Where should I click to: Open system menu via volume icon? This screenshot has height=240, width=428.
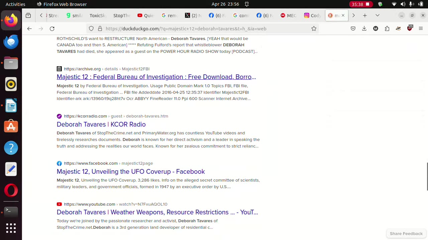pyautogui.click(x=403, y=4)
